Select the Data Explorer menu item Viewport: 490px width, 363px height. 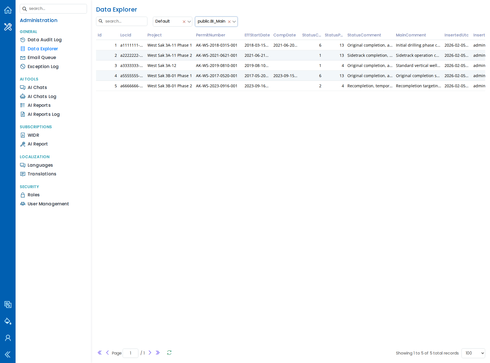[x=43, y=49]
